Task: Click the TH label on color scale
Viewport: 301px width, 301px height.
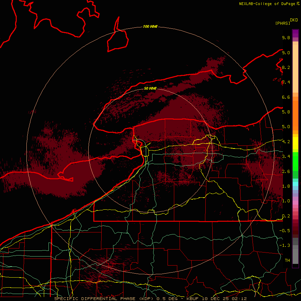Action: coord(287,260)
